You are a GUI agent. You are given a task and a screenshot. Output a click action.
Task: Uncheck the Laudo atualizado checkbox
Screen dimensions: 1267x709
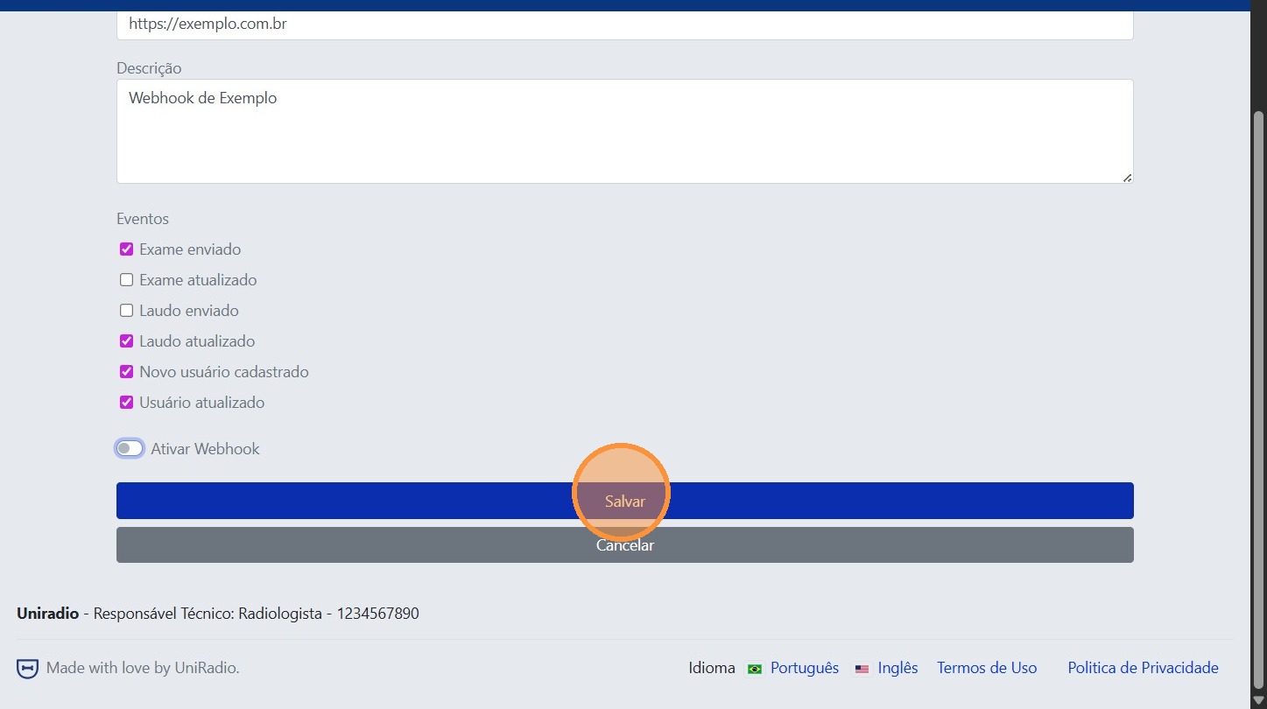coord(126,341)
